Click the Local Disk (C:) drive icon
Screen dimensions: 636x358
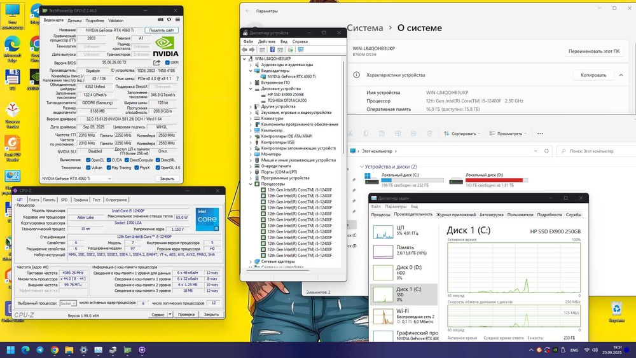[371, 179]
